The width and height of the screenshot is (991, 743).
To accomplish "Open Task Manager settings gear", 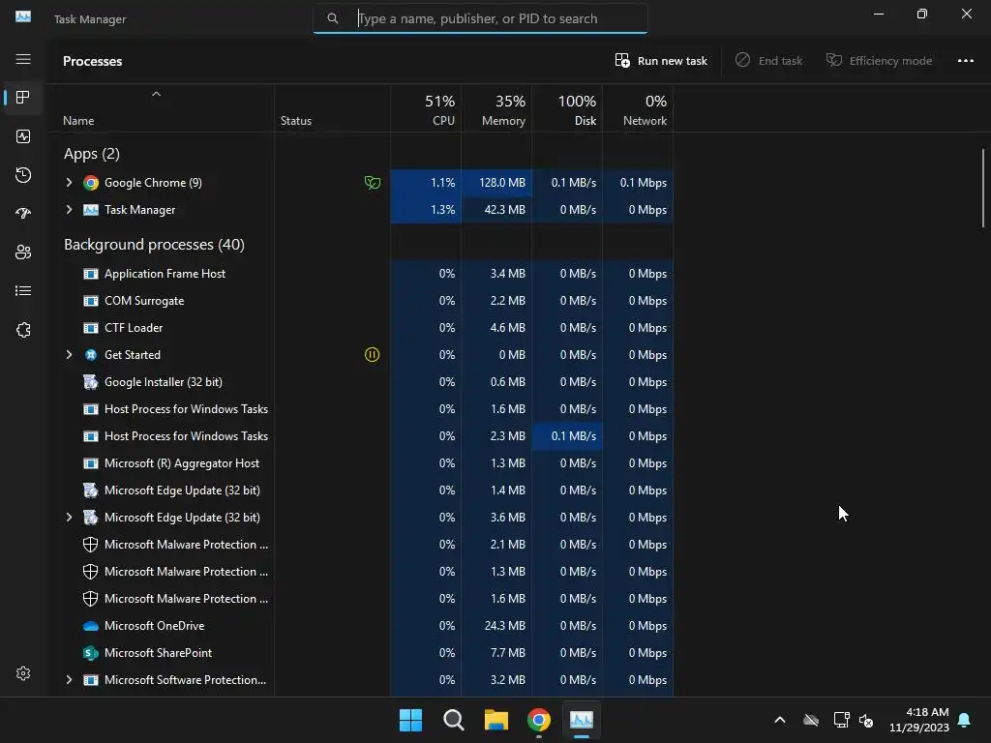I will tap(23, 673).
